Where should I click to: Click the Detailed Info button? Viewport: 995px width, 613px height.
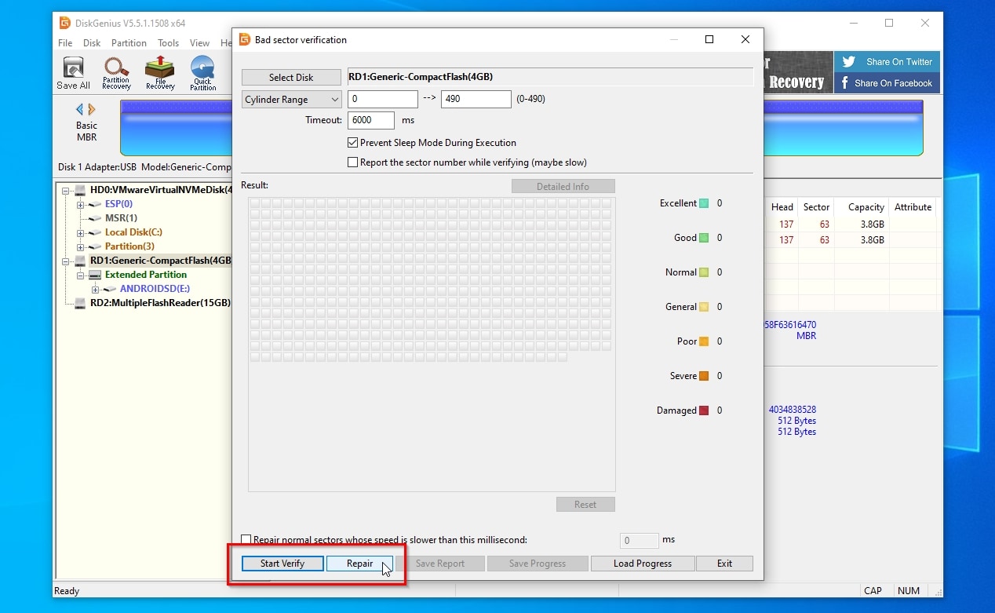pyautogui.click(x=563, y=187)
